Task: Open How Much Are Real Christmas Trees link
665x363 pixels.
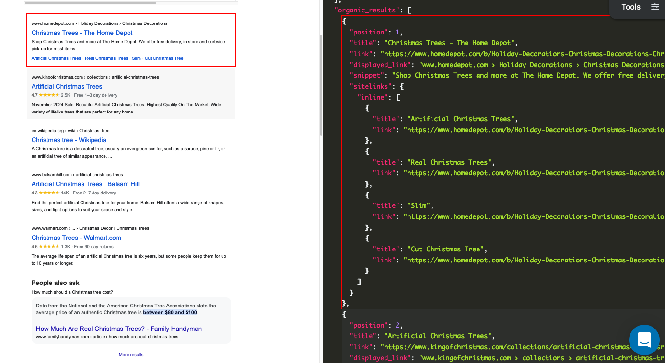Action: 119,329
